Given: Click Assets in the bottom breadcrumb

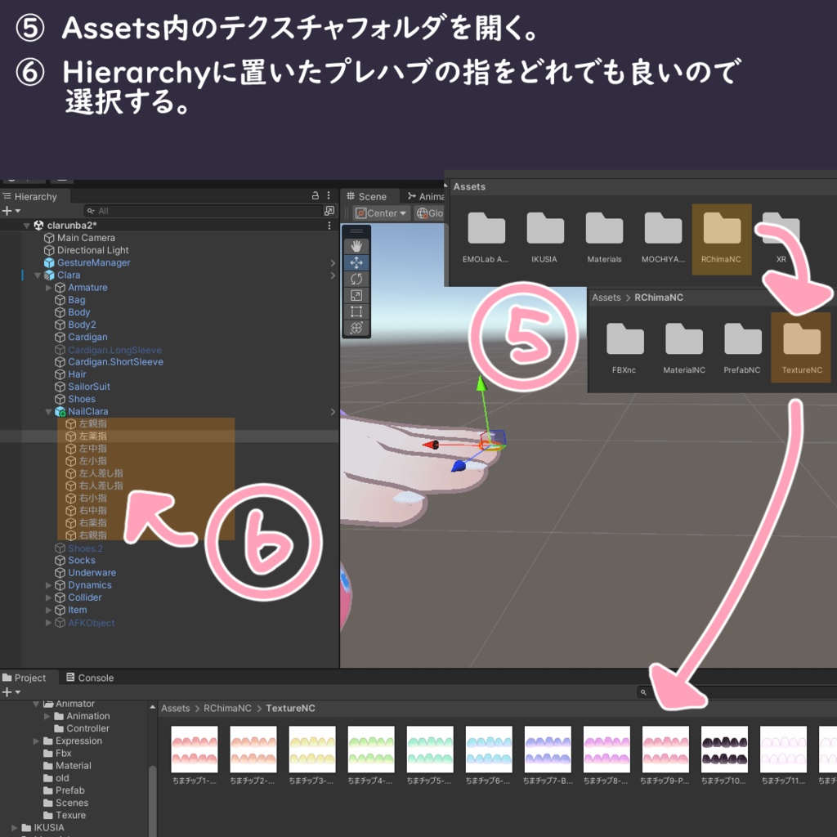Looking at the screenshot, I should click(x=176, y=709).
